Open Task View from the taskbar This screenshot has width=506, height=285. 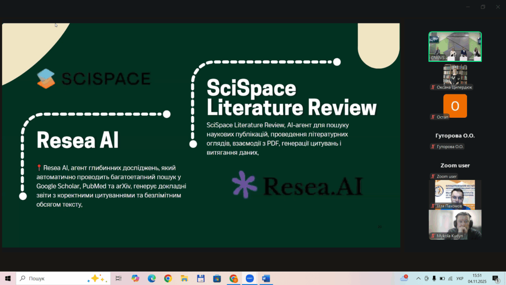[x=119, y=278]
